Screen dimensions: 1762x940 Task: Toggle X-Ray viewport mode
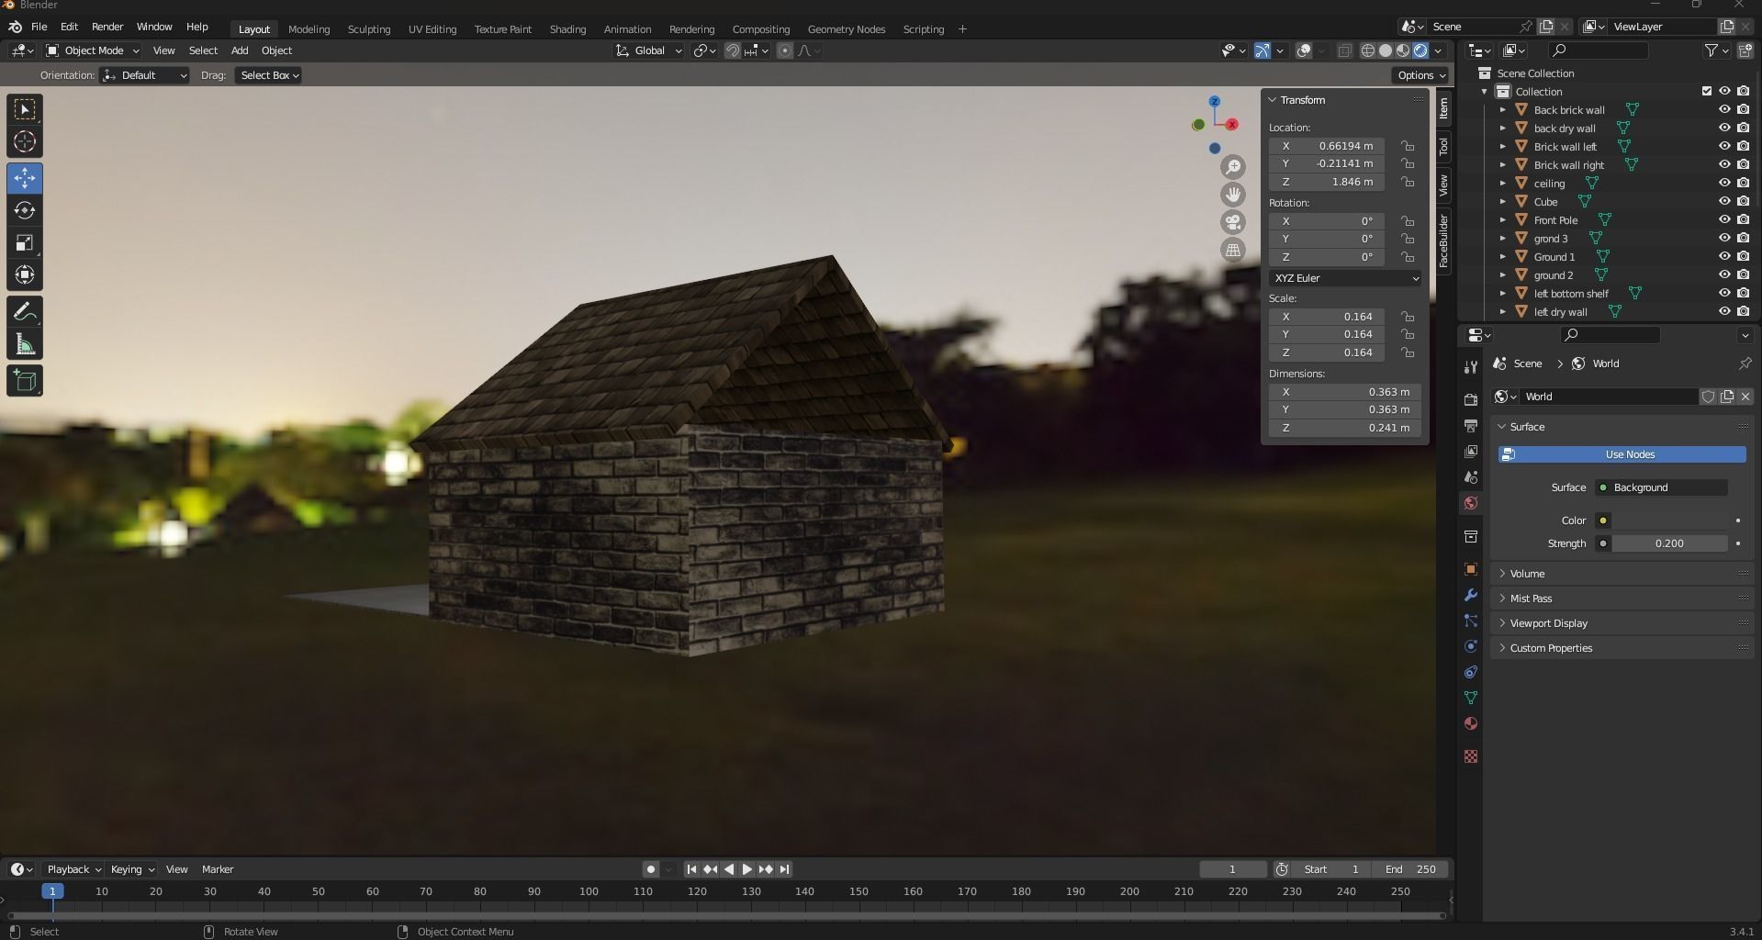tap(1345, 50)
